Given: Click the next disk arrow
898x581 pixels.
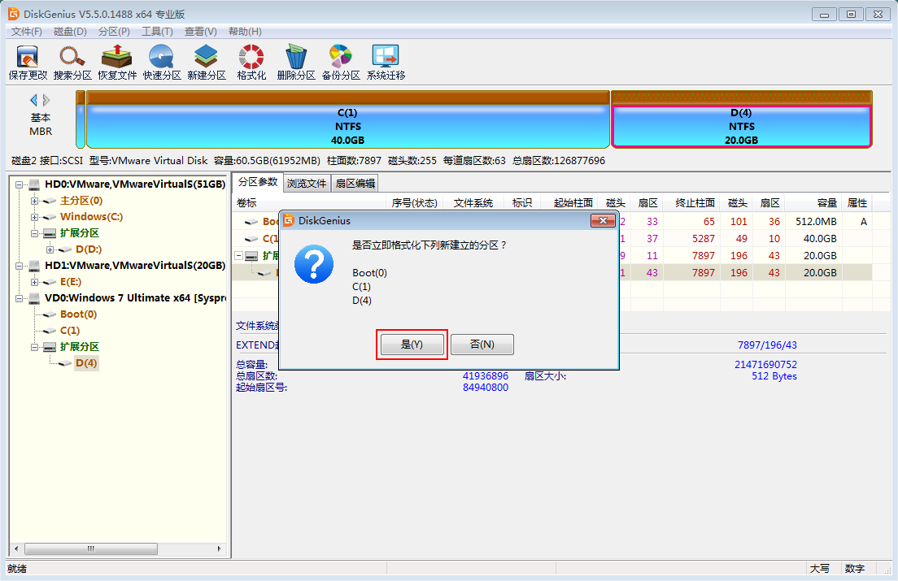Looking at the screenshot, I should tap(47, 100).
